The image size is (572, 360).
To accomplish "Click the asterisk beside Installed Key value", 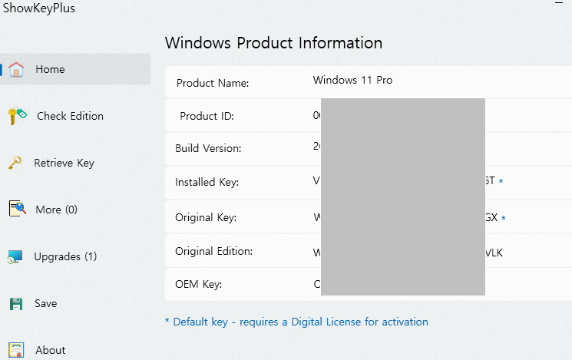I will [501, 181].
